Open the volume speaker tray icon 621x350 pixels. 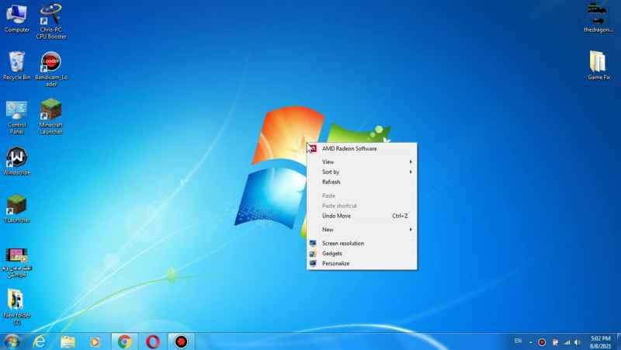pyautogui.click(x=578, y=342)
